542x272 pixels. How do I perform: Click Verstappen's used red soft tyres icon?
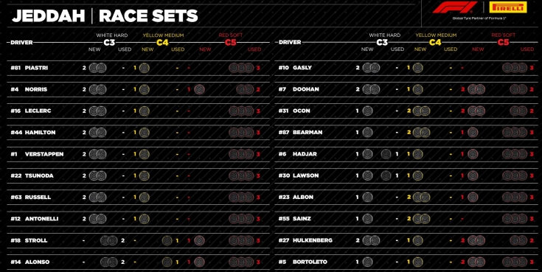241,155
